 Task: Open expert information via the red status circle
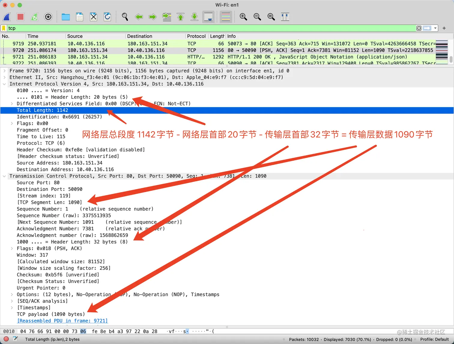point(6,339)
